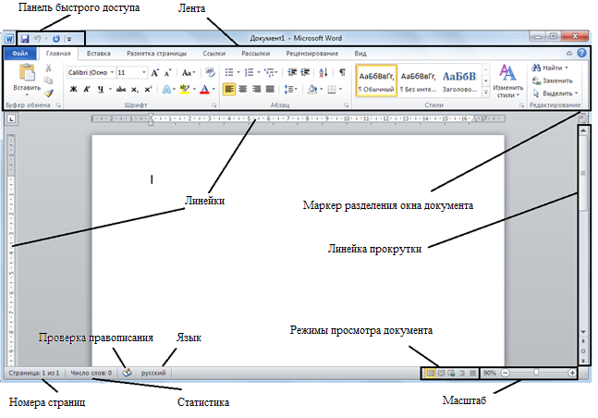598x418 pixels.
Task: Switch to the Ссылки tab
Action: [214, 54]
